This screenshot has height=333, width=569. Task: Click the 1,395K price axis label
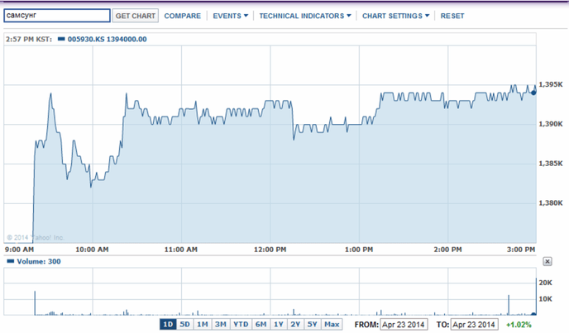pyautogui.click(x=551, y=84)
